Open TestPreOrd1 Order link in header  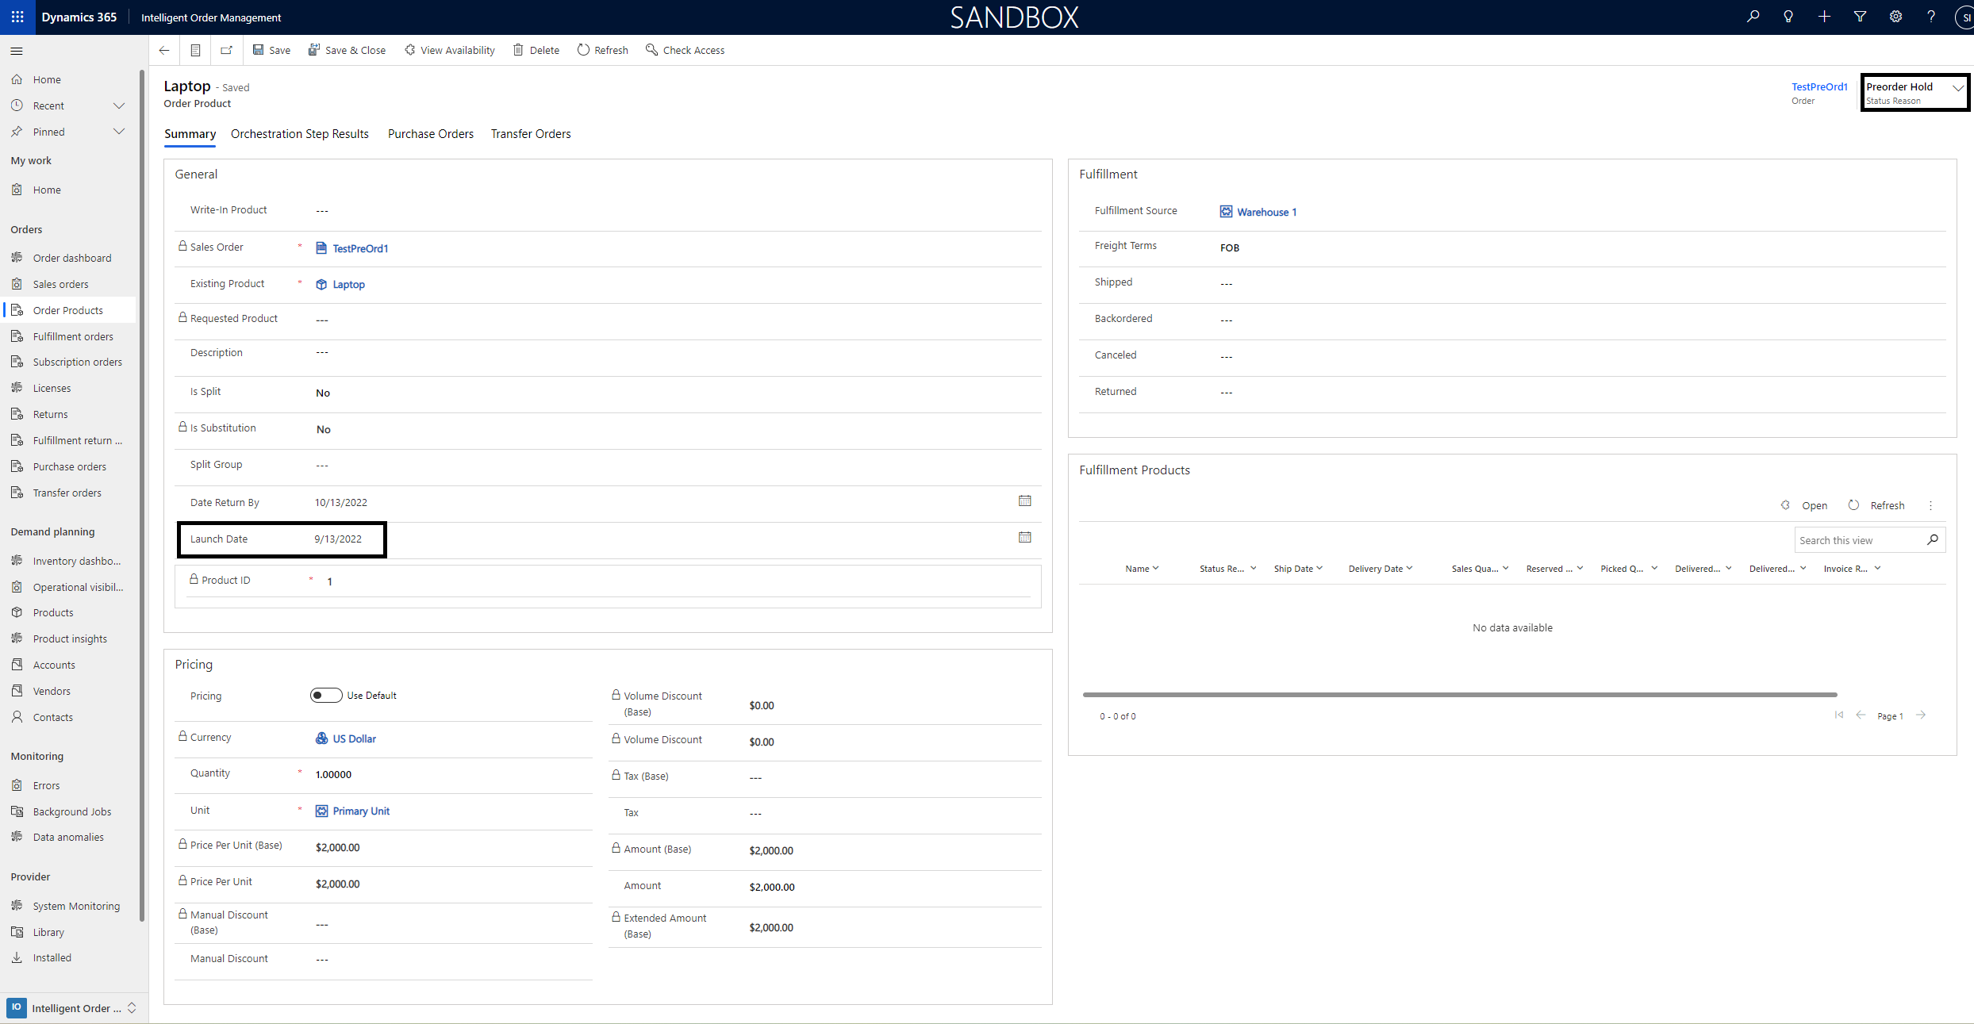1819,86
